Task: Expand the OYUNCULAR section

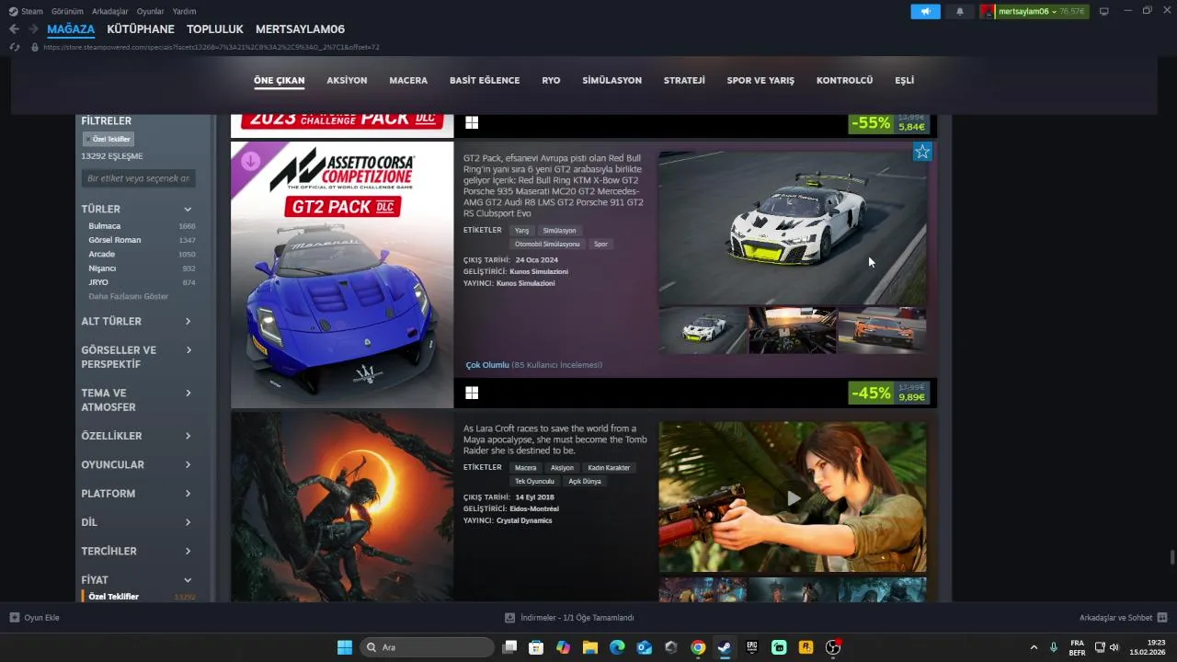Action: (x=138, y=464)
